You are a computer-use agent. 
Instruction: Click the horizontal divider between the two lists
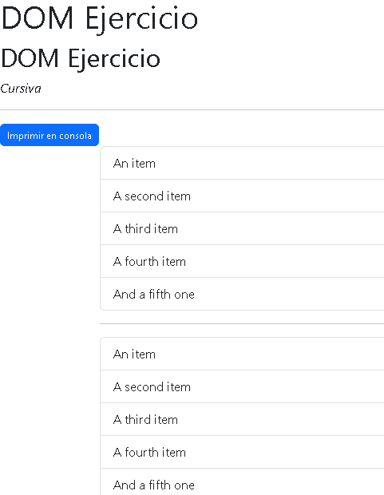tap(242, 323)
